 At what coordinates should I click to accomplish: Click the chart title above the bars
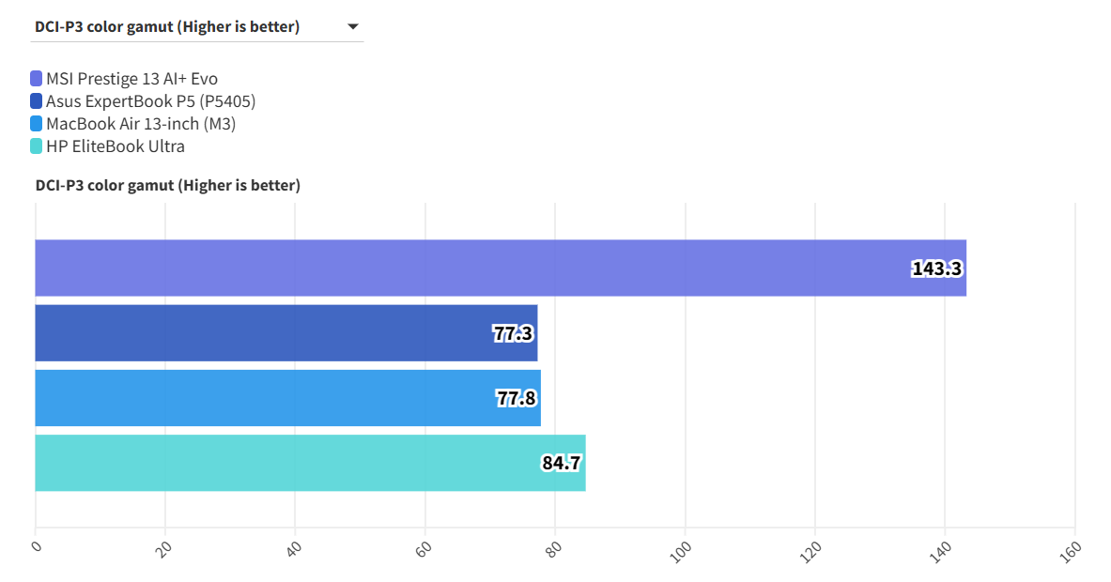click(168, 186)
